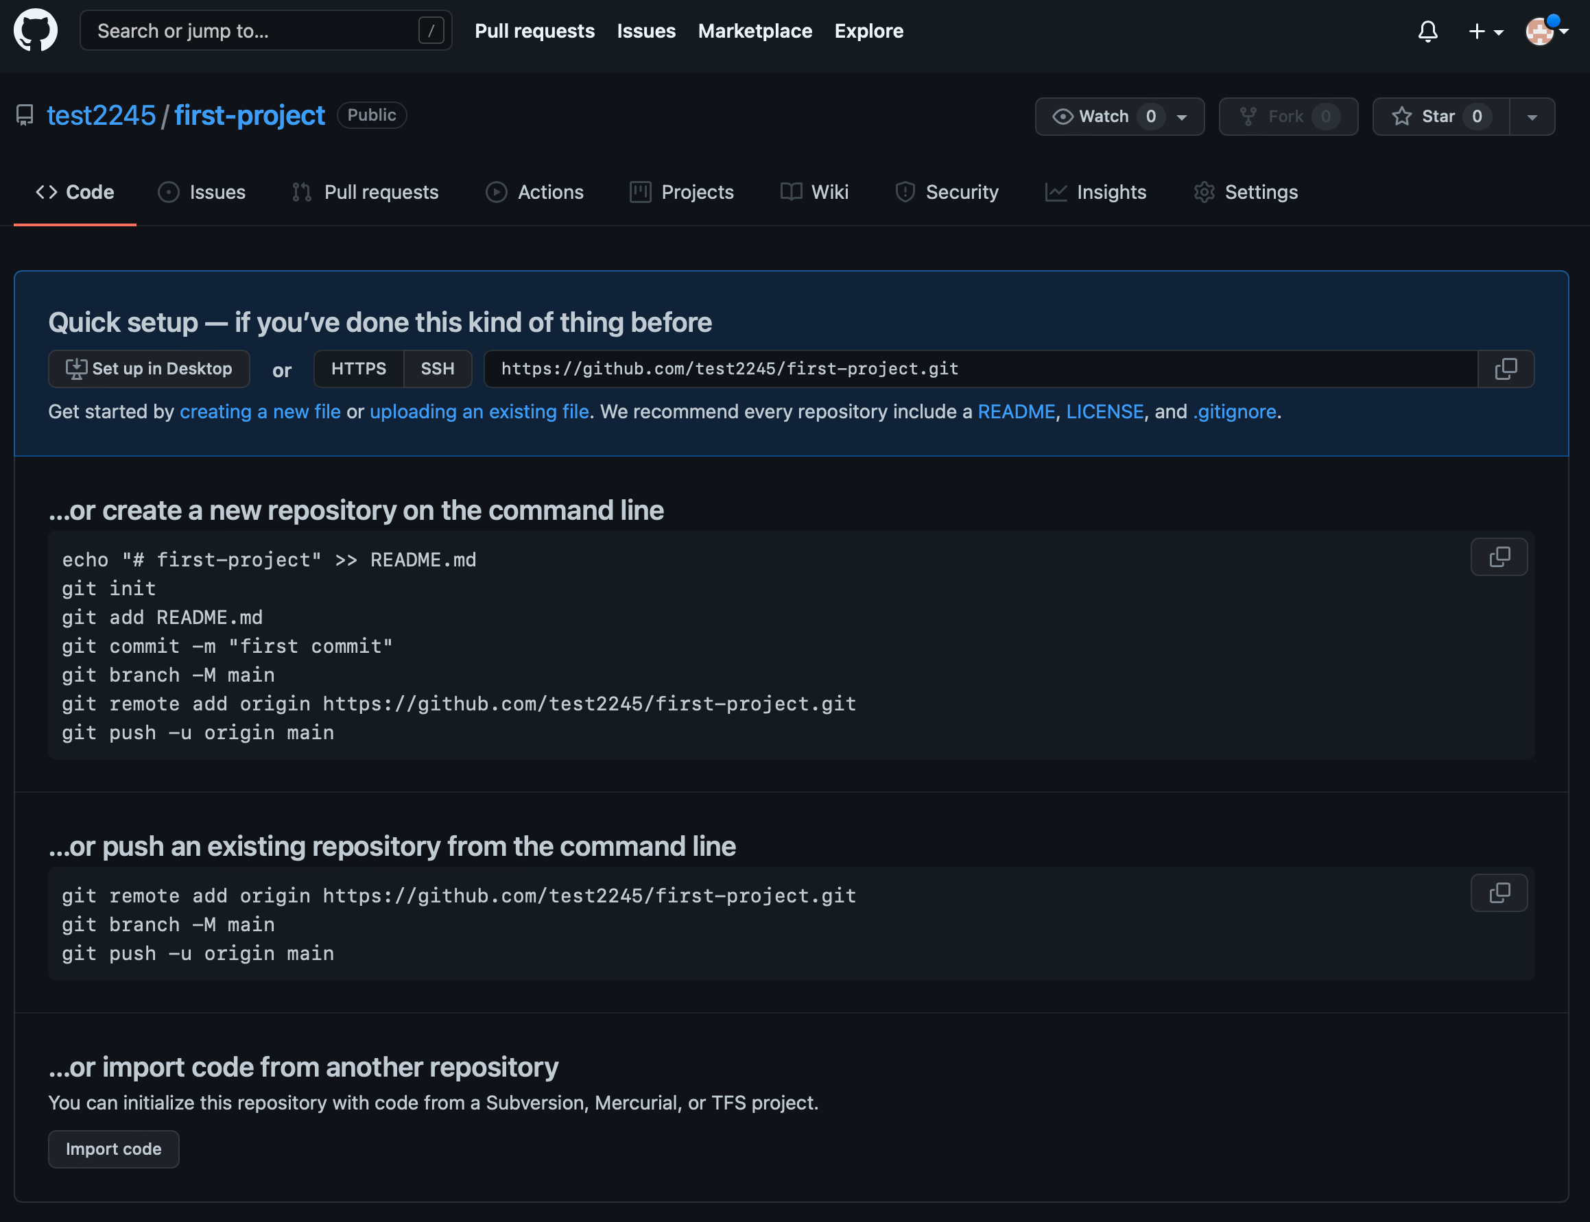Copy the create new repository commands
Viewport: 1590px width, 1222px height.
[1499, 558]
